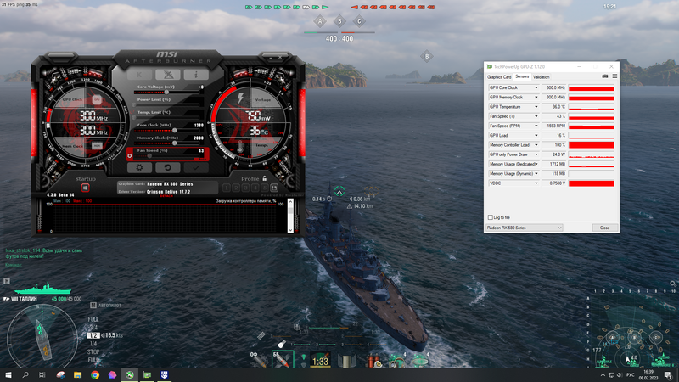This screenshot has height=382, width=679.
Task: Click capture point A marker at top
Action: (320, 21)
